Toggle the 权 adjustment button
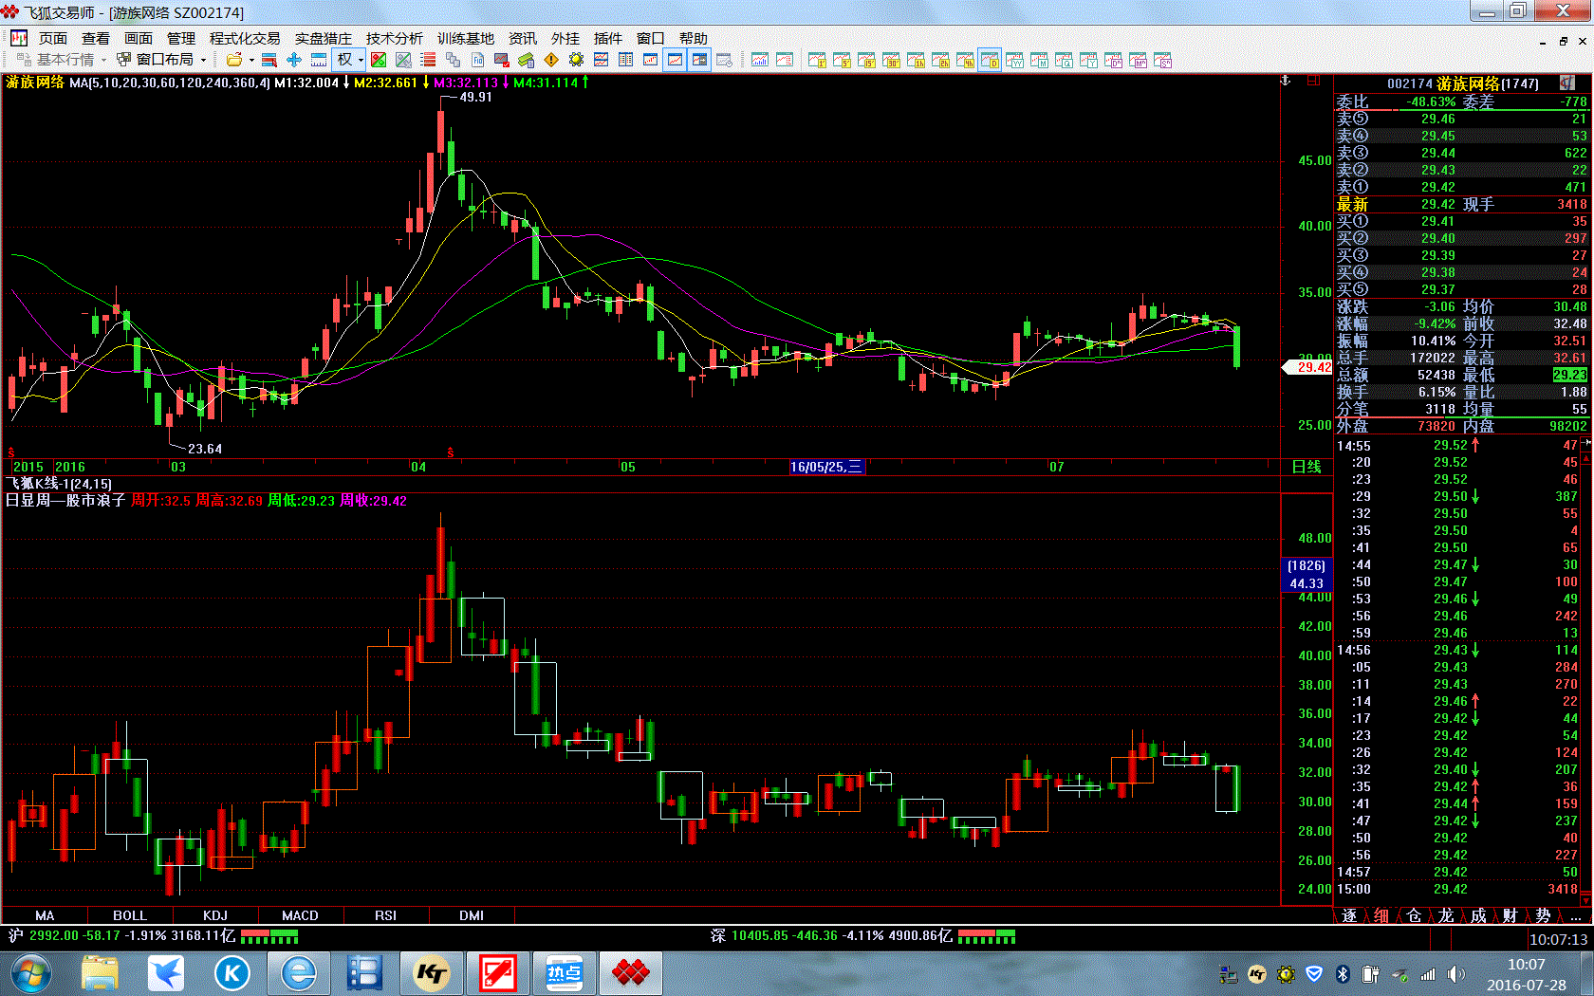The width and height of the screenshot is (1594, 996). point(344,60)
